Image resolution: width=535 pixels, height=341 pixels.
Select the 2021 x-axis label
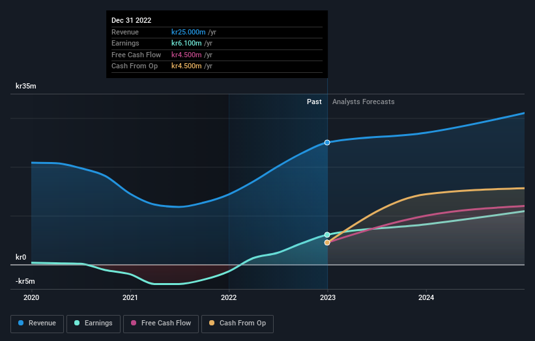tap(130, 298)
